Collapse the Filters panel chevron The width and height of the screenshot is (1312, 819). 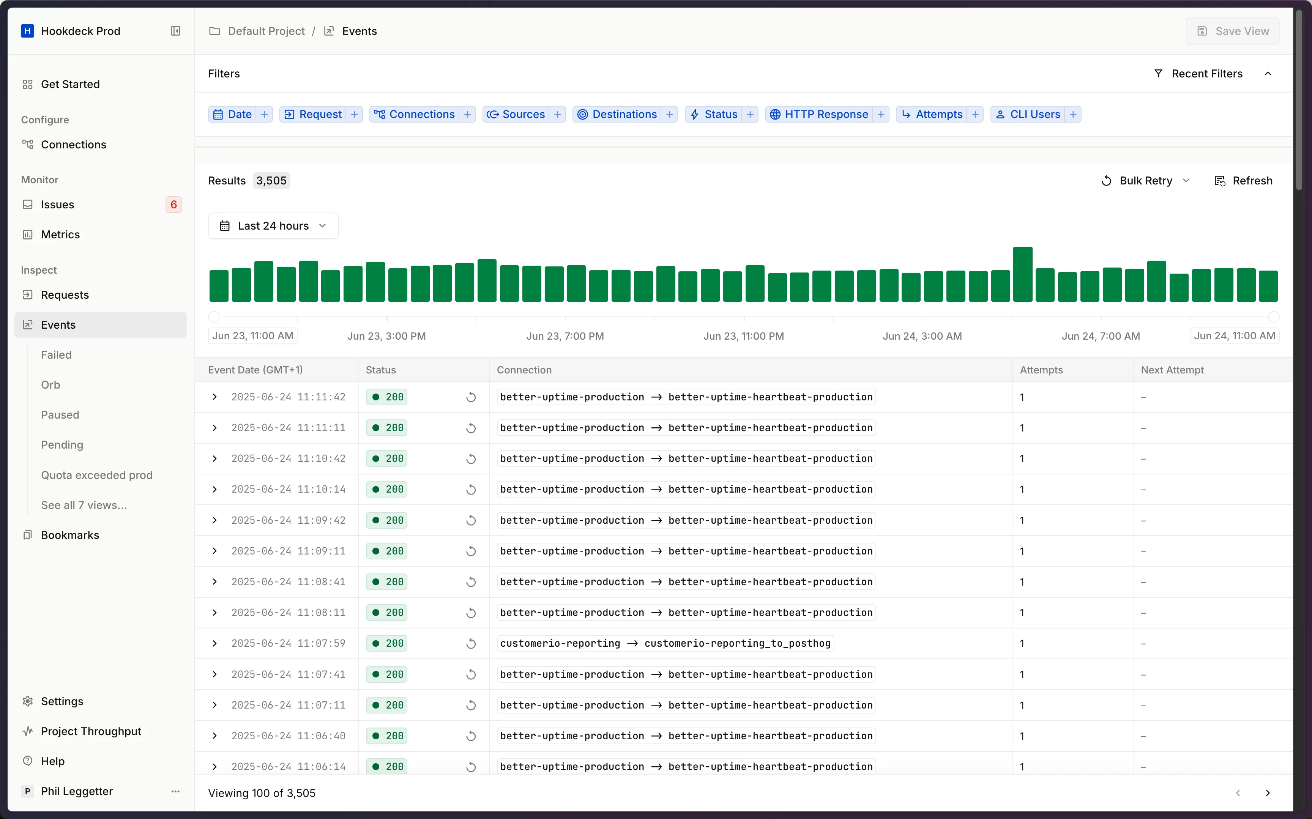(x=1268, y=74)
